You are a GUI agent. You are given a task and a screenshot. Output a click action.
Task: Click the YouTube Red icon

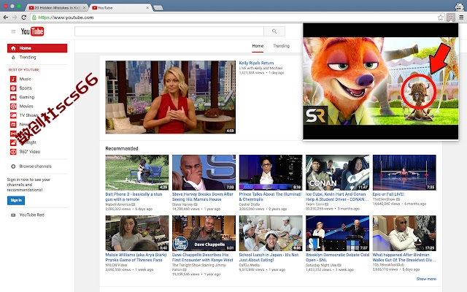pyautogui.click(x=13, y=215)
